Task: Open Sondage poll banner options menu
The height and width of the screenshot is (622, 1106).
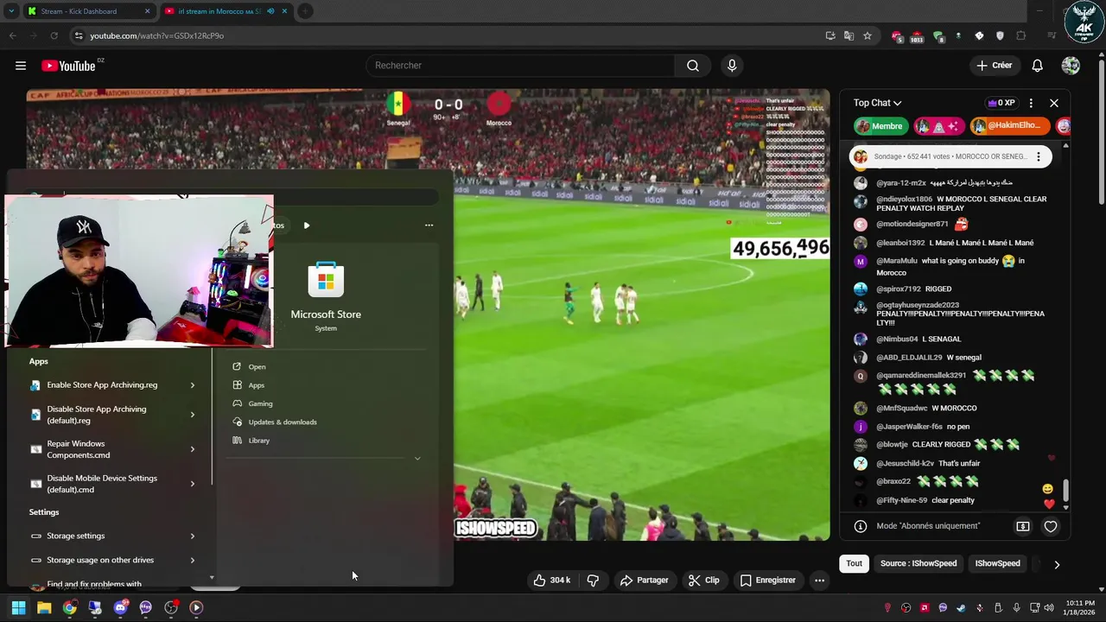Action: (x=1039, y=156)
